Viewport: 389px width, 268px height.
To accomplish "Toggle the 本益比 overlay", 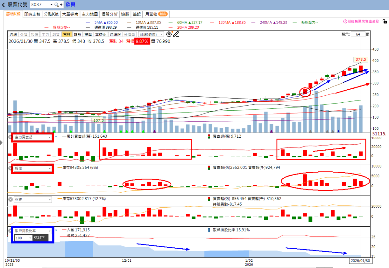I will point(101,34).
